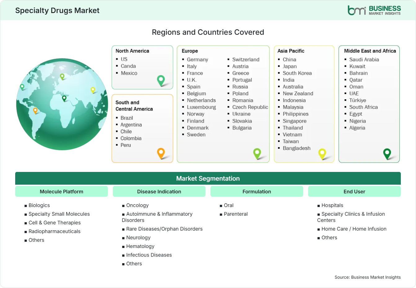Screen dimensions: 416x288
Task: Click 'Brazil' in South America list
Action: 127,118
